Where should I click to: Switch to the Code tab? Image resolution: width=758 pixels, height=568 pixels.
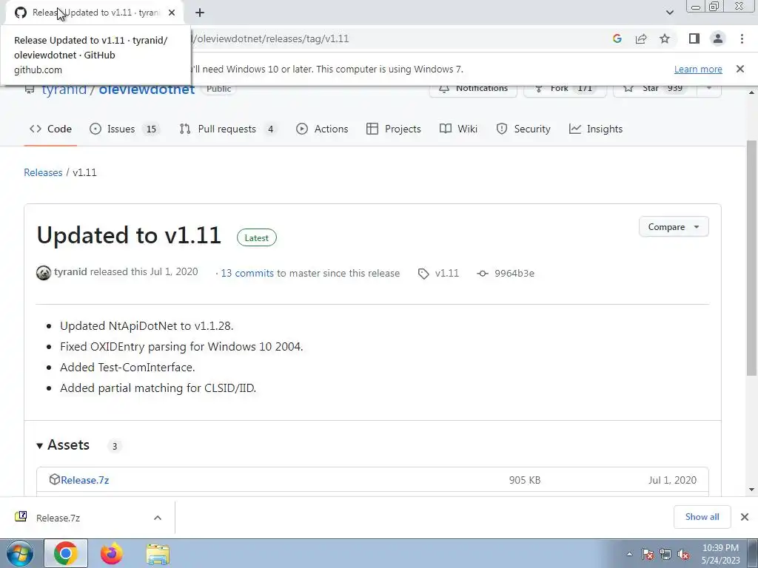pos(50,129)
